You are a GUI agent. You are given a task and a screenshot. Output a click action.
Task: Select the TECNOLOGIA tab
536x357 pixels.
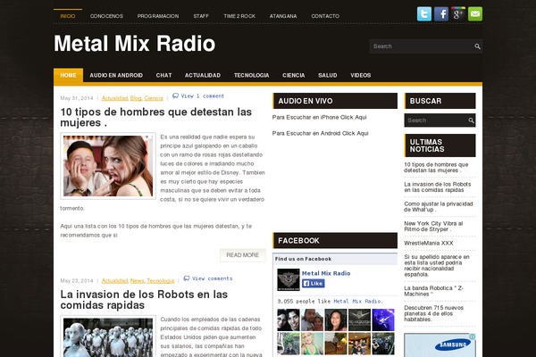coord(252,75)
